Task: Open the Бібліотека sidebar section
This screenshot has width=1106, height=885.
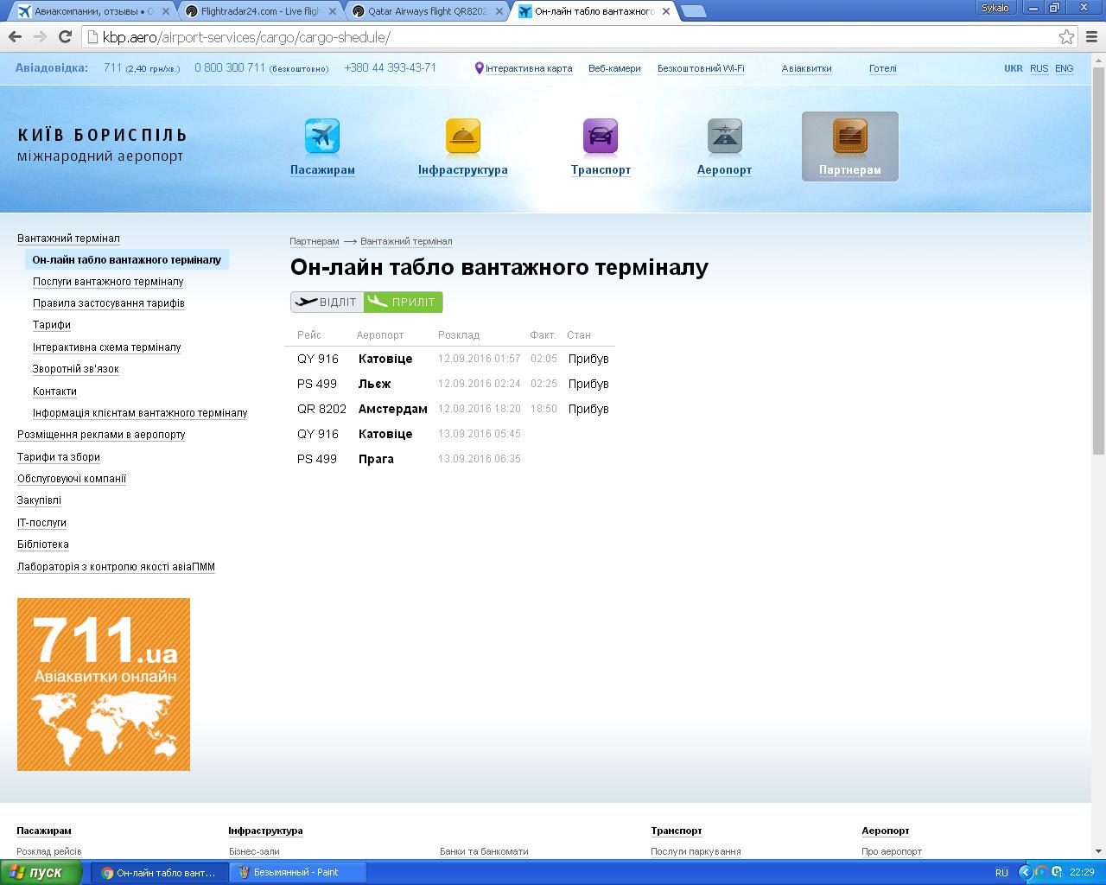Action: point(43,544)
